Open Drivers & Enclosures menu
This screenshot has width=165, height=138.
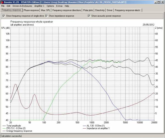coord(22,6)
